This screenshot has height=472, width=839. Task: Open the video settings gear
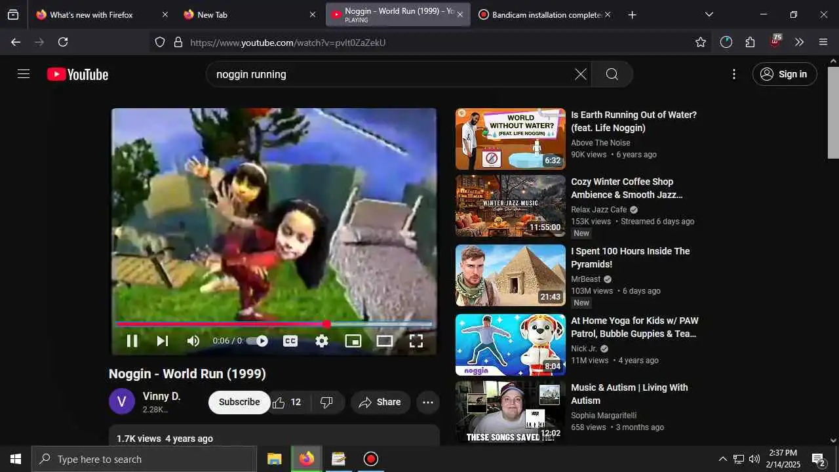click(x=322, y=341)
